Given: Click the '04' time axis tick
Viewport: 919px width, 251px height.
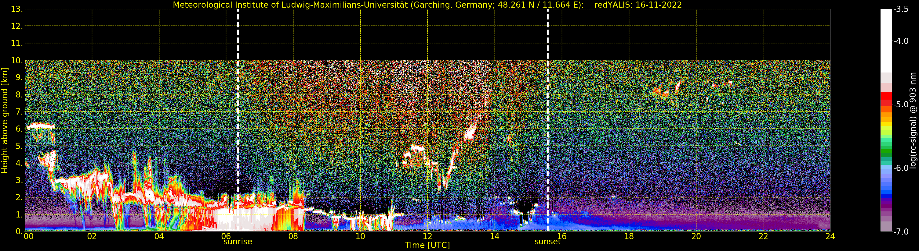Looking at the screenshot, I should pos(159,236).
